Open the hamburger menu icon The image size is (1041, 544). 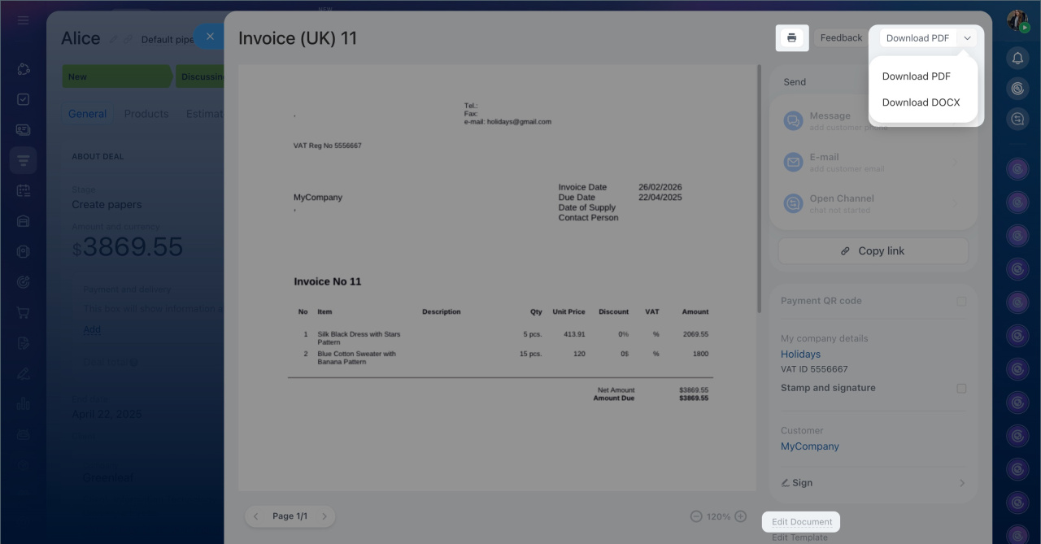23,20
